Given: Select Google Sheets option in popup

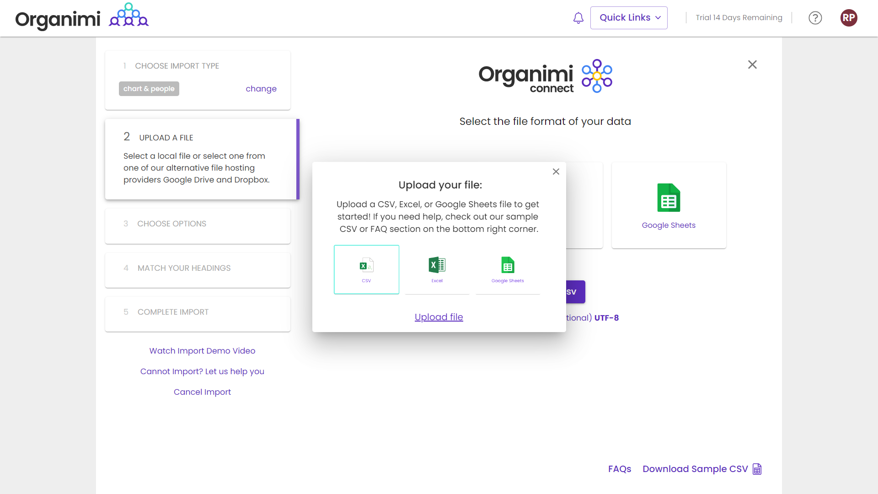Looking at the screenshot, I should pyautogui.click(x=508, y=269).
